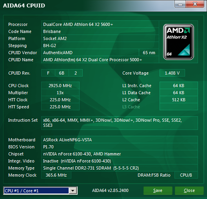The width and height of the screenshot is (207, 199).
Task: Click the Memory Clock 365.6 MHz field
Action: point(56,175)
